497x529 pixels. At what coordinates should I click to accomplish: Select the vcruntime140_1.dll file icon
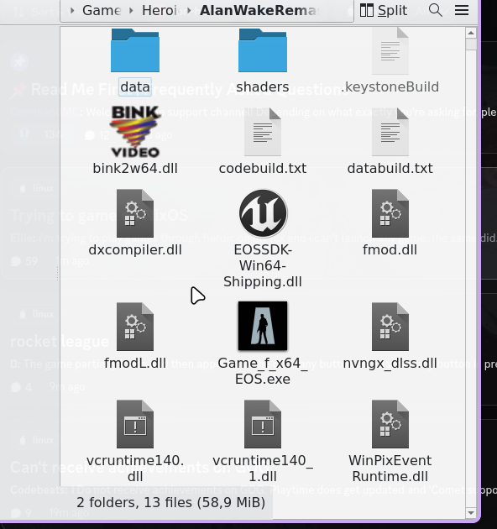(x=263, y=424)
